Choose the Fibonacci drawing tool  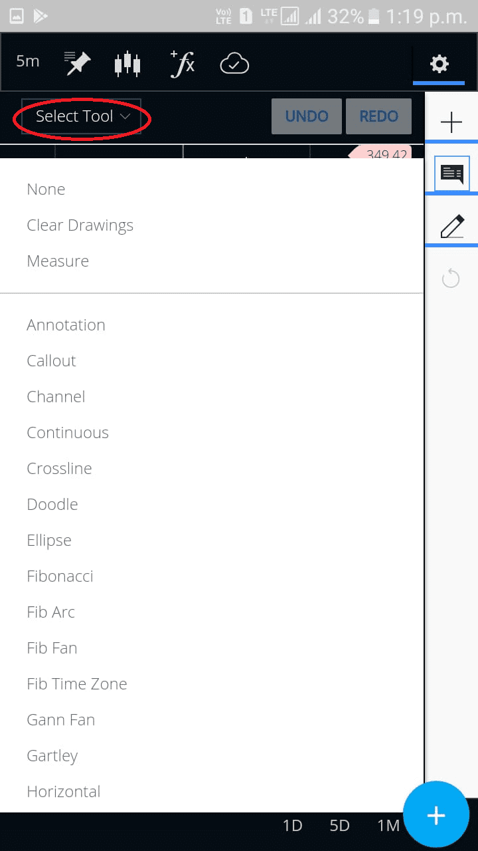pos(60,576)
